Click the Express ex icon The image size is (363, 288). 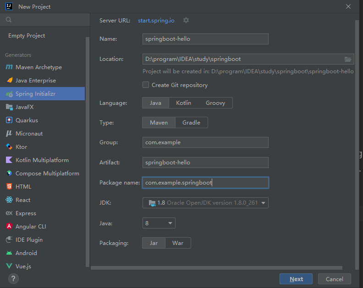click(9, 213)
